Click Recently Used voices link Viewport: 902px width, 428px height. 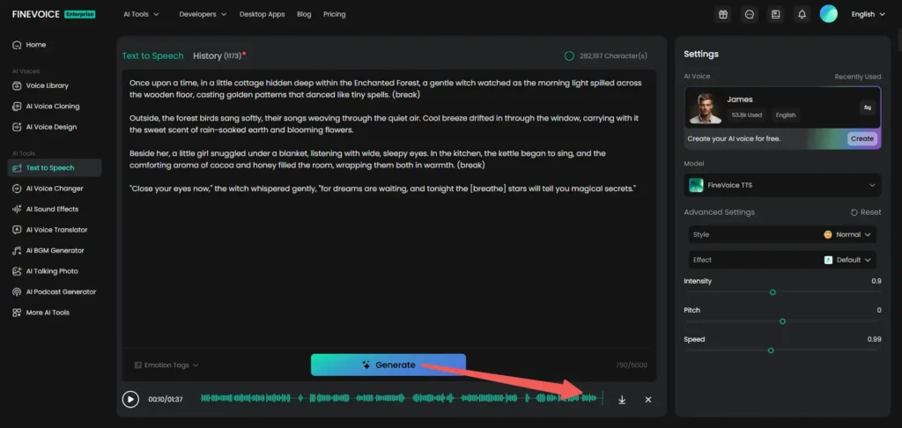858,77
